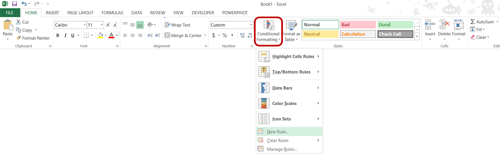
Task: Choose New Rule from the menu
Action: click(289, 132)
